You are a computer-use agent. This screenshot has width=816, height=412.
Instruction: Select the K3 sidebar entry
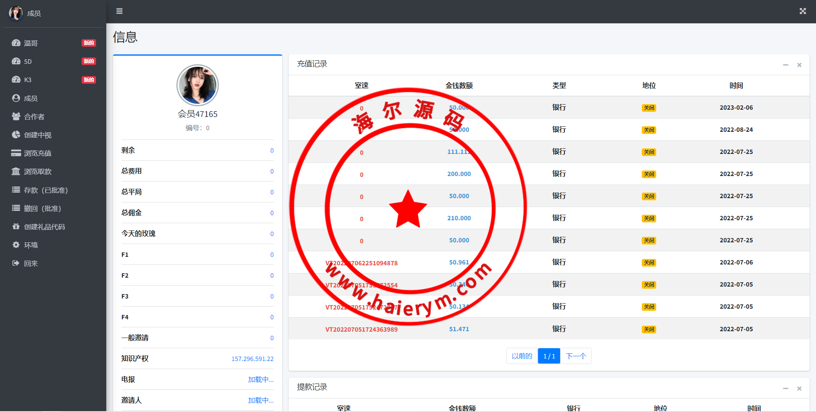point(28,80)
